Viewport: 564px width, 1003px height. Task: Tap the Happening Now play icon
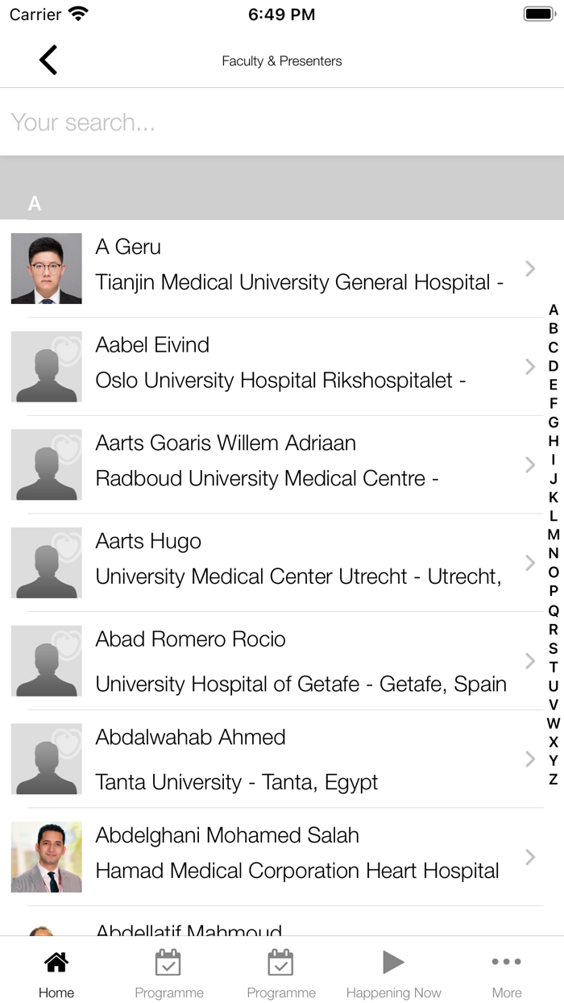point(393,962)
